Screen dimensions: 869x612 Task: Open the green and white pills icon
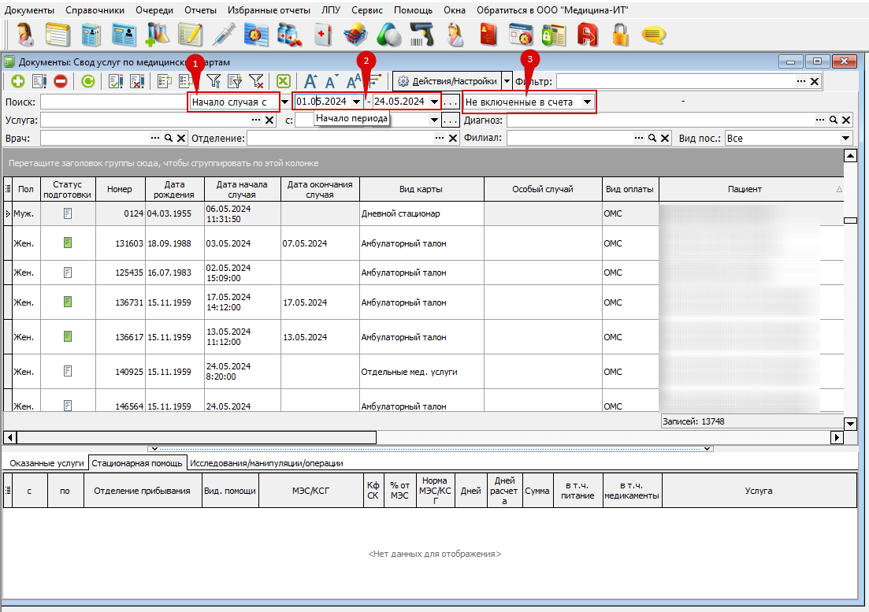[x=388, y=35]
